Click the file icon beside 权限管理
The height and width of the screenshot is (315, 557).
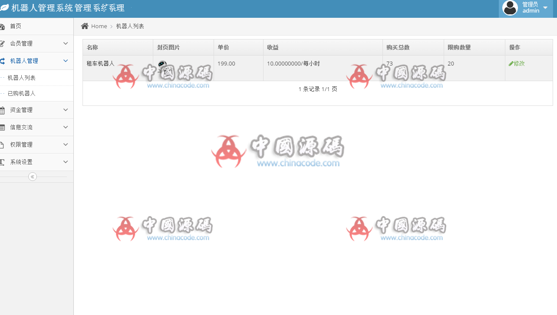pos(2,145)
